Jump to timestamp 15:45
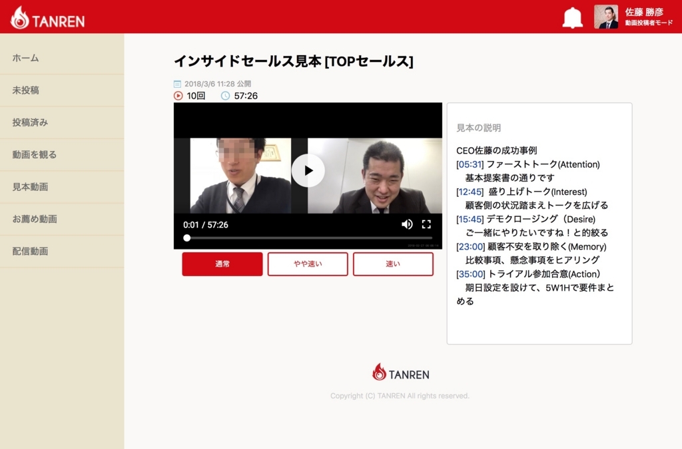 pos(470,220)
